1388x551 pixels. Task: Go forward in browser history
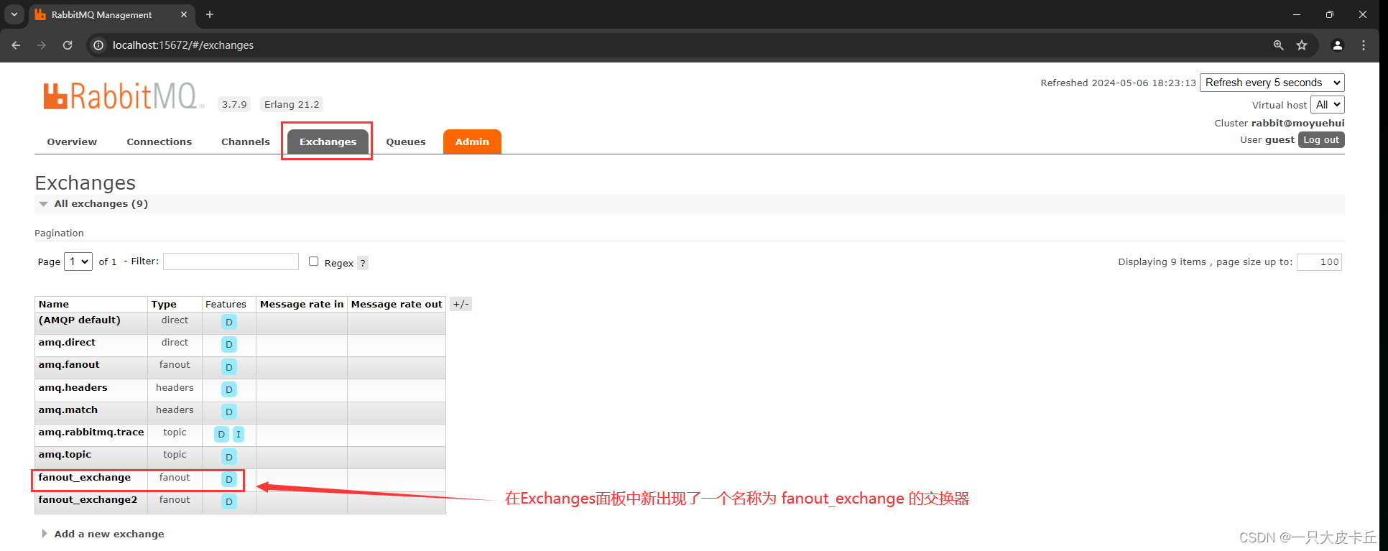(42, 45)
